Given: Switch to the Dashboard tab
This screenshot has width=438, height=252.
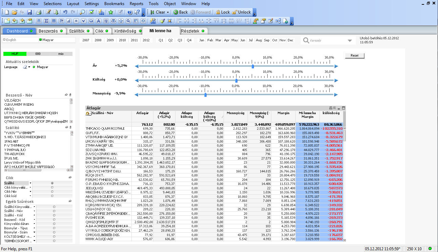Looking at the screenshot, I should (19, 31).
